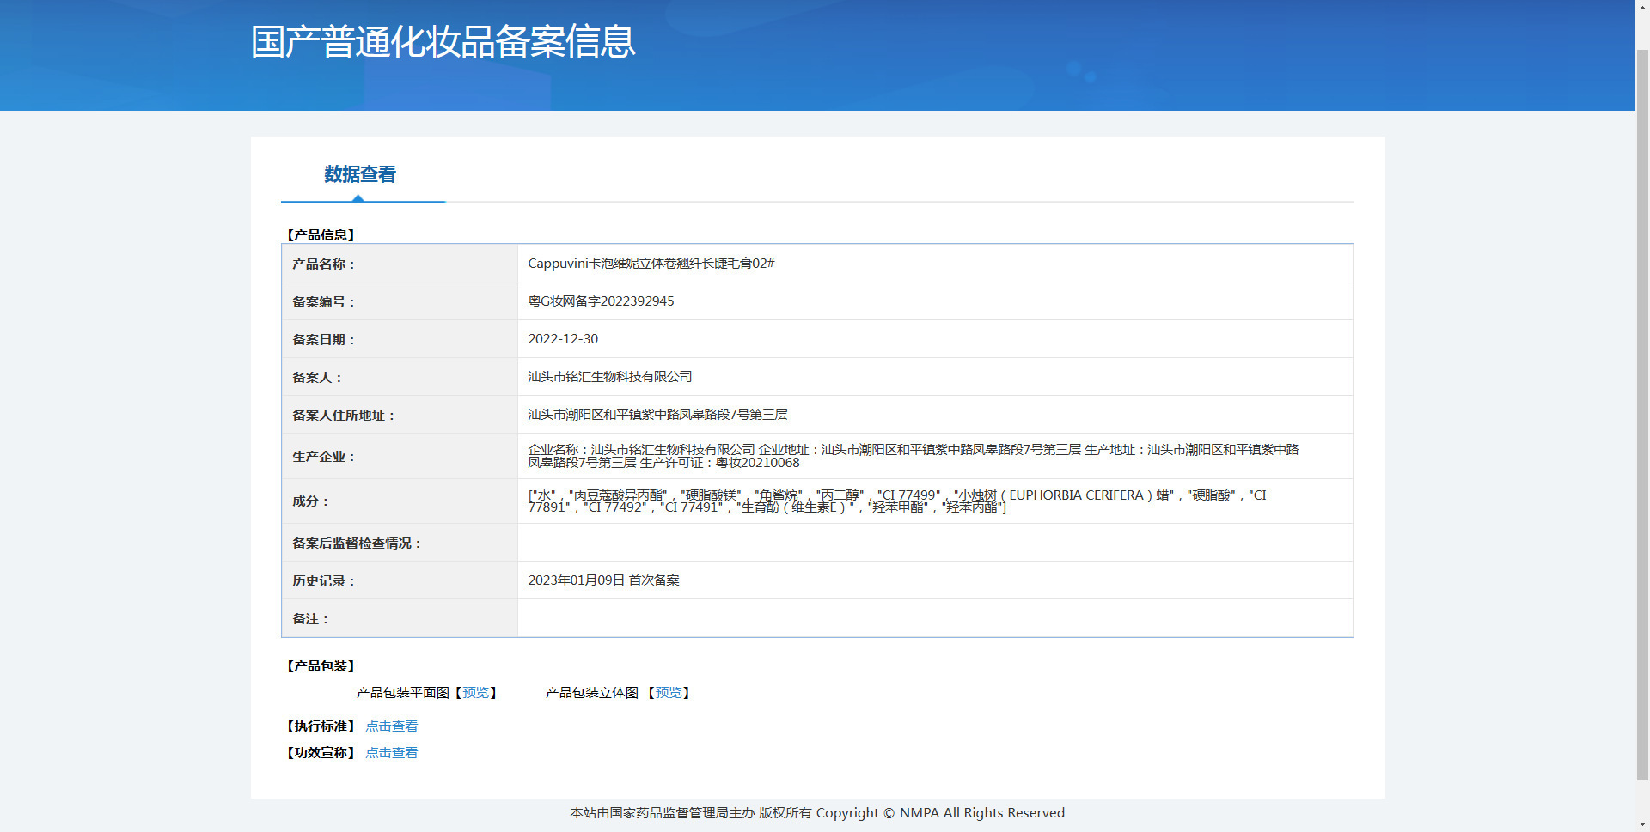Image resolution: width=1650 pixels, height=832 pixels.
Task: Preview 产品包装立体图 via its 预览 link
Action: 669,693
